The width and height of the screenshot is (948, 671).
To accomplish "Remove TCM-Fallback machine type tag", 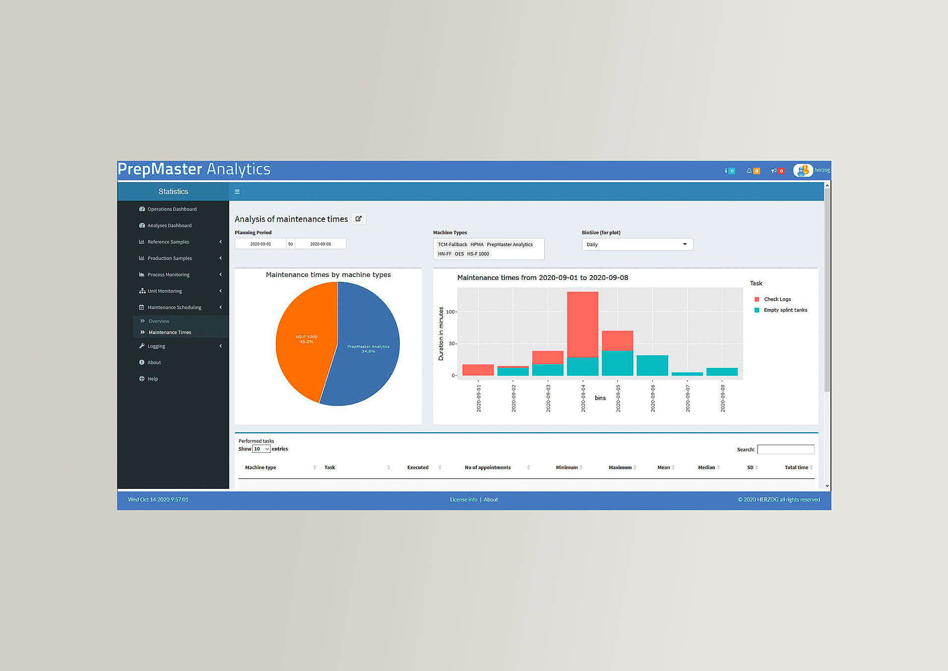I will pos(452,244).
